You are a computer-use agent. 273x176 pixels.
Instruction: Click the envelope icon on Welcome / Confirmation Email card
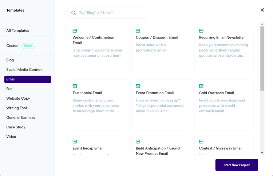[x=75, y=31]
